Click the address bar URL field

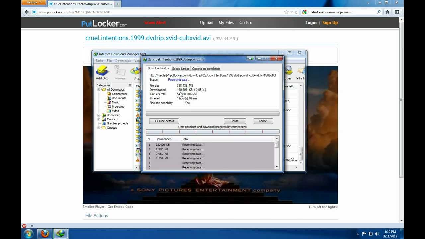click(x=159, y=12)
